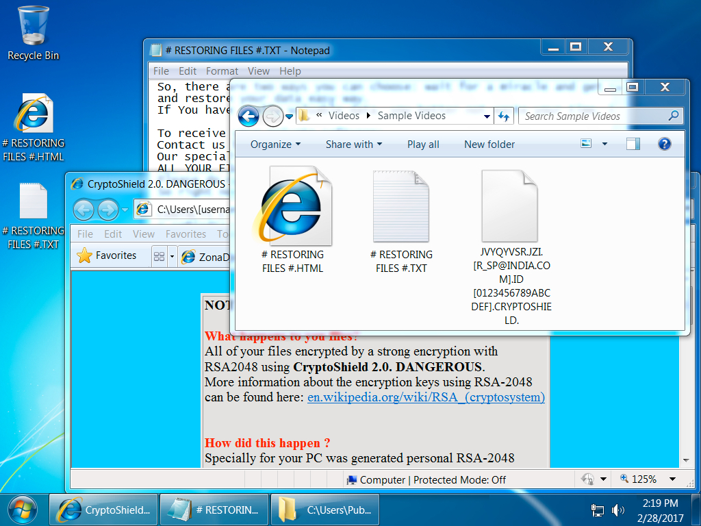Open the Windows Start button
The image size is (701, 526).
pos(23,510)
